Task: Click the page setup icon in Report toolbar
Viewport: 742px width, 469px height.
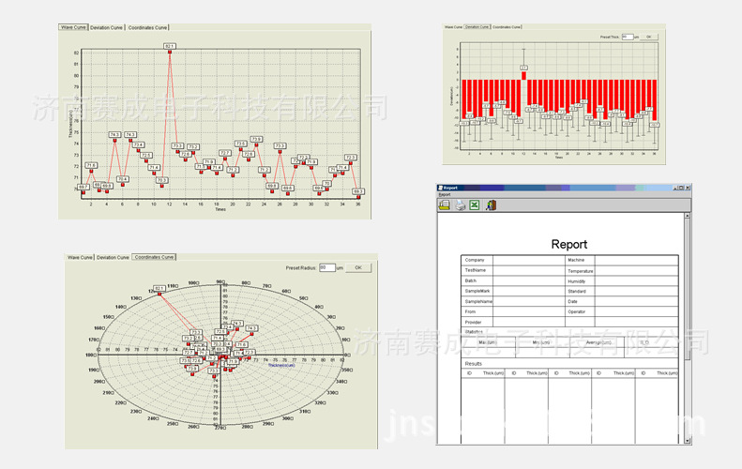Action: [445, 204]
